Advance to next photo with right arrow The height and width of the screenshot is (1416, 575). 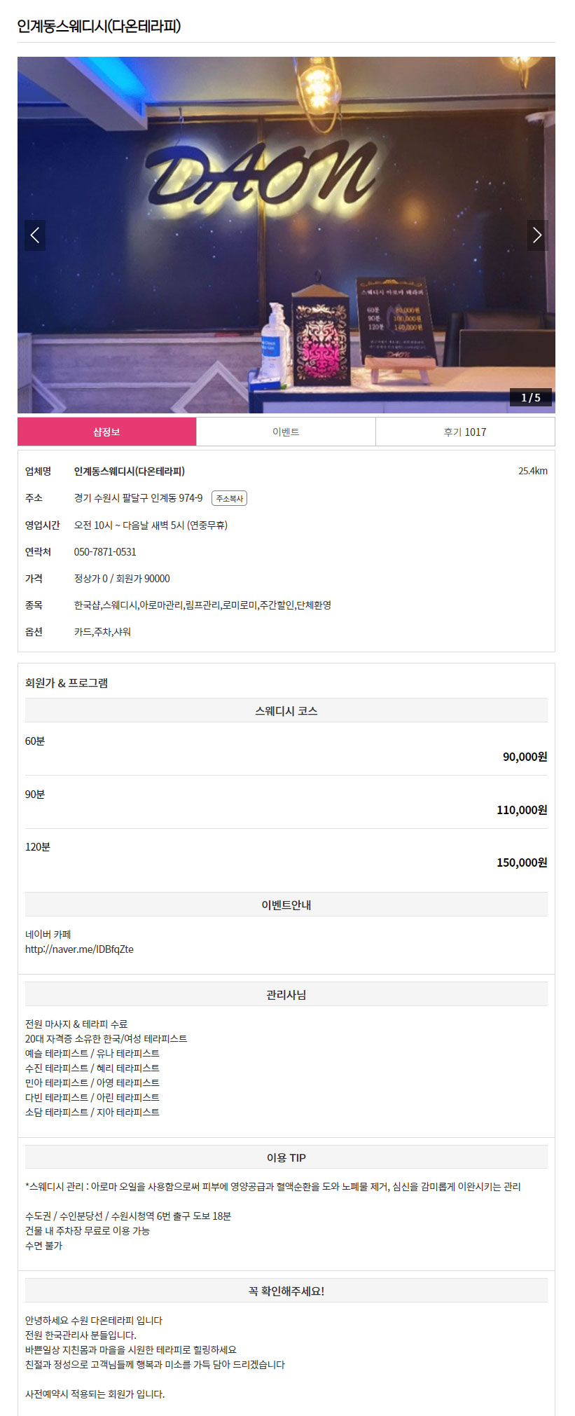coord(537,235)
